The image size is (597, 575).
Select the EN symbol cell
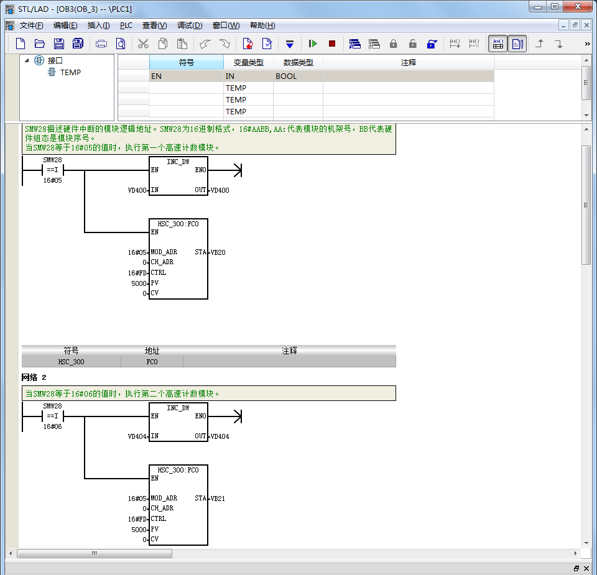point(186,76)
